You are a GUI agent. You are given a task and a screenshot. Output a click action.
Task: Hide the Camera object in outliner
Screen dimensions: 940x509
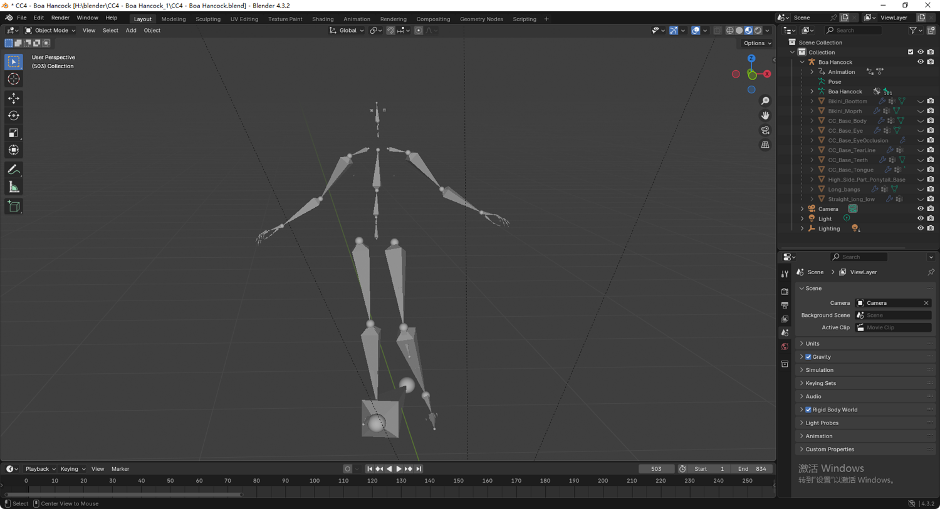pyautogui.click(x=920, y=209)
